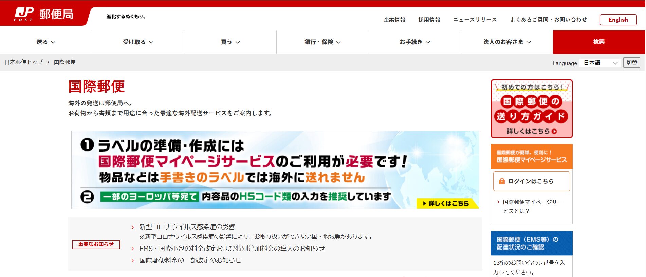Click the lock icon beside ログインはこちら
This screenshot has width=646, height=277.
pyautogui.click(x=502, y=181)
